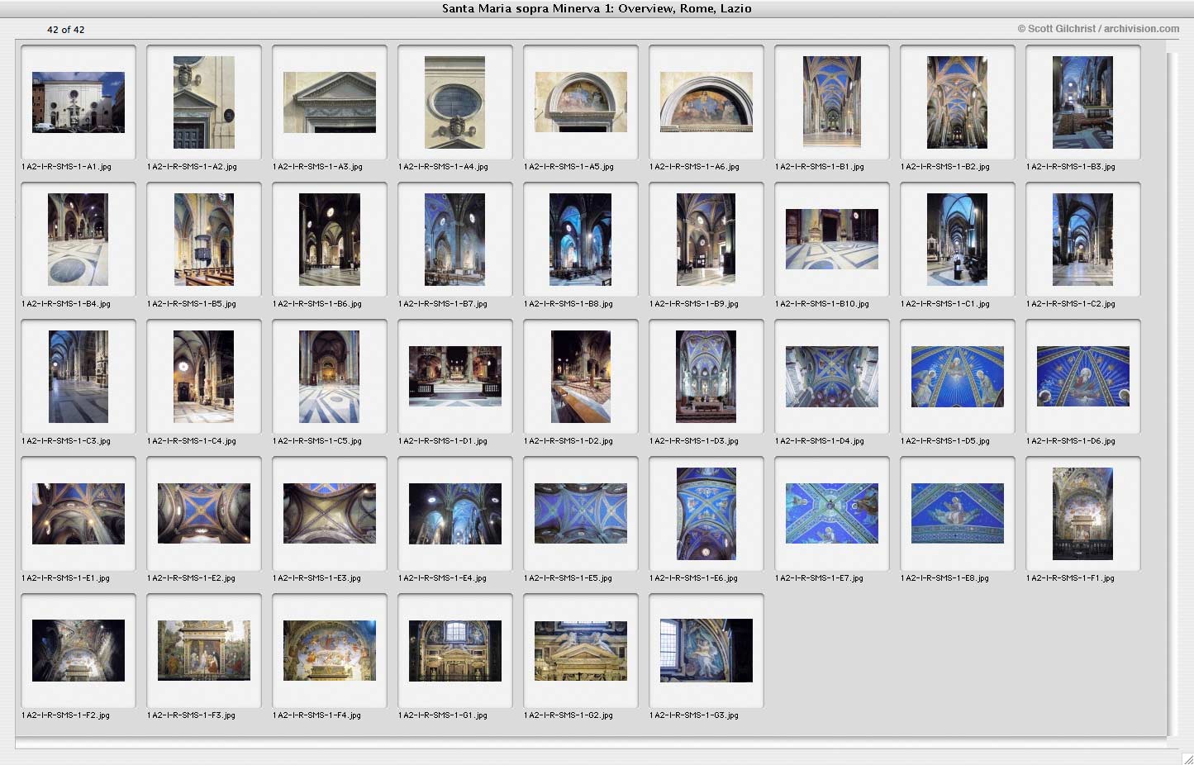Select aisle view thumbnail 1A2-I-R-SMS-1-C3.jpg
Screen dimensions: 1194x765
(78, 377)
